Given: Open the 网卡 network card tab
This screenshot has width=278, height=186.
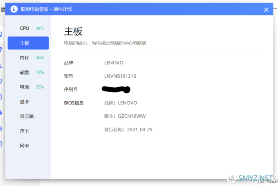Looking at the screenshot, I should point(28,146).
